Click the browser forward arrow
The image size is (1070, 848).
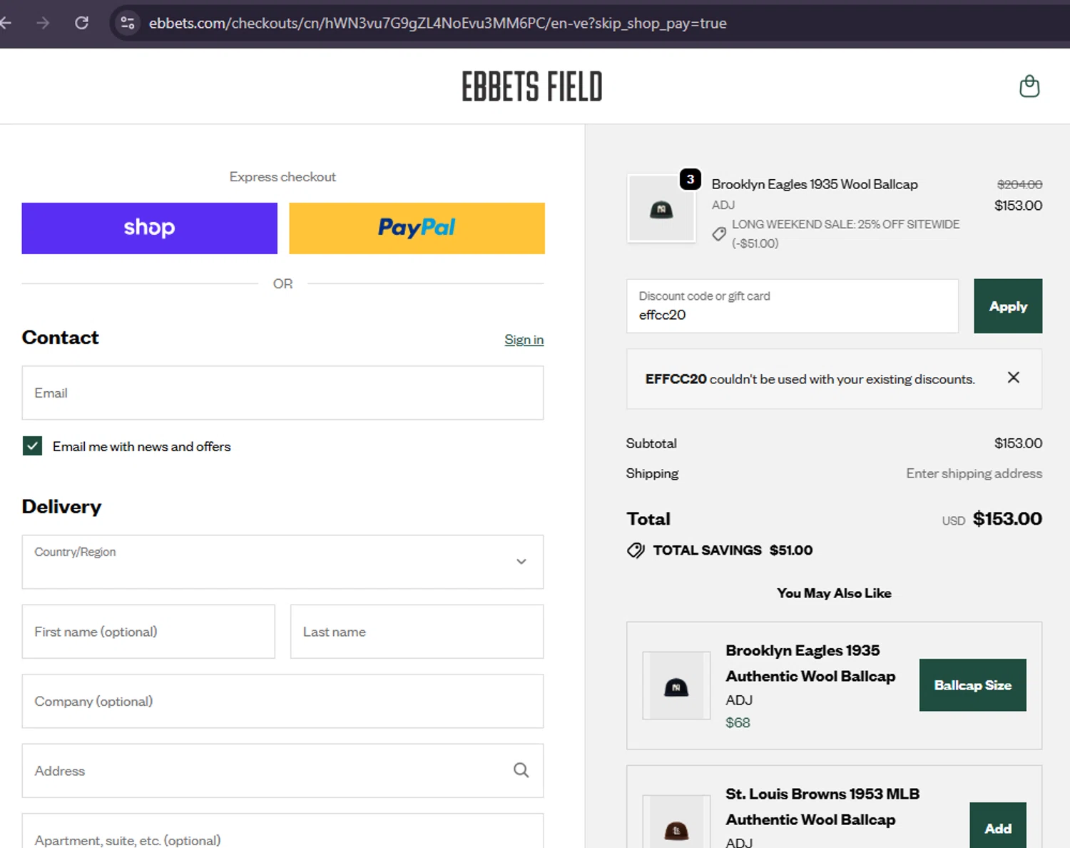click(x=43, y=23)
